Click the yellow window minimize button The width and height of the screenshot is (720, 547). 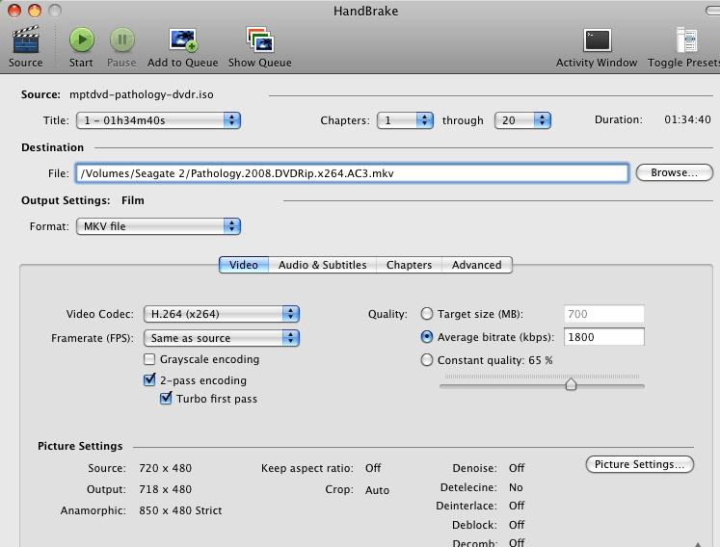click(35, 10)
